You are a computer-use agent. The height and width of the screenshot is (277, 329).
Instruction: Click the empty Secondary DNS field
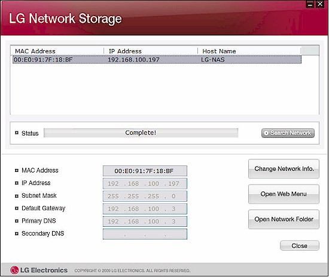[145, 234]
